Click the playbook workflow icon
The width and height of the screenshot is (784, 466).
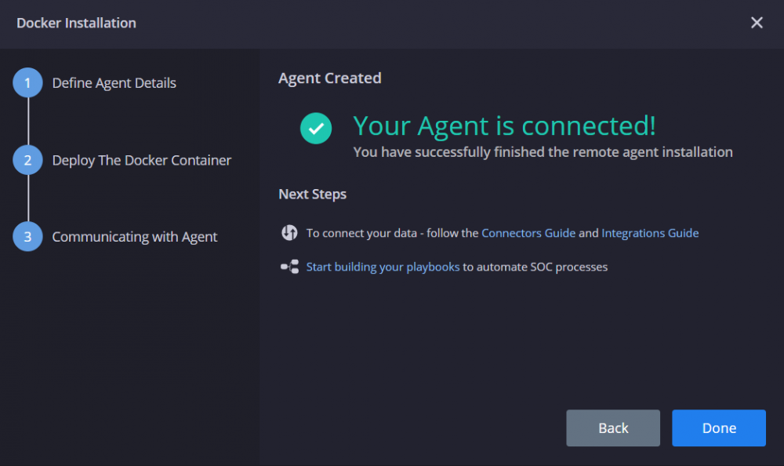pyautogui.click(x=289, y=267)
